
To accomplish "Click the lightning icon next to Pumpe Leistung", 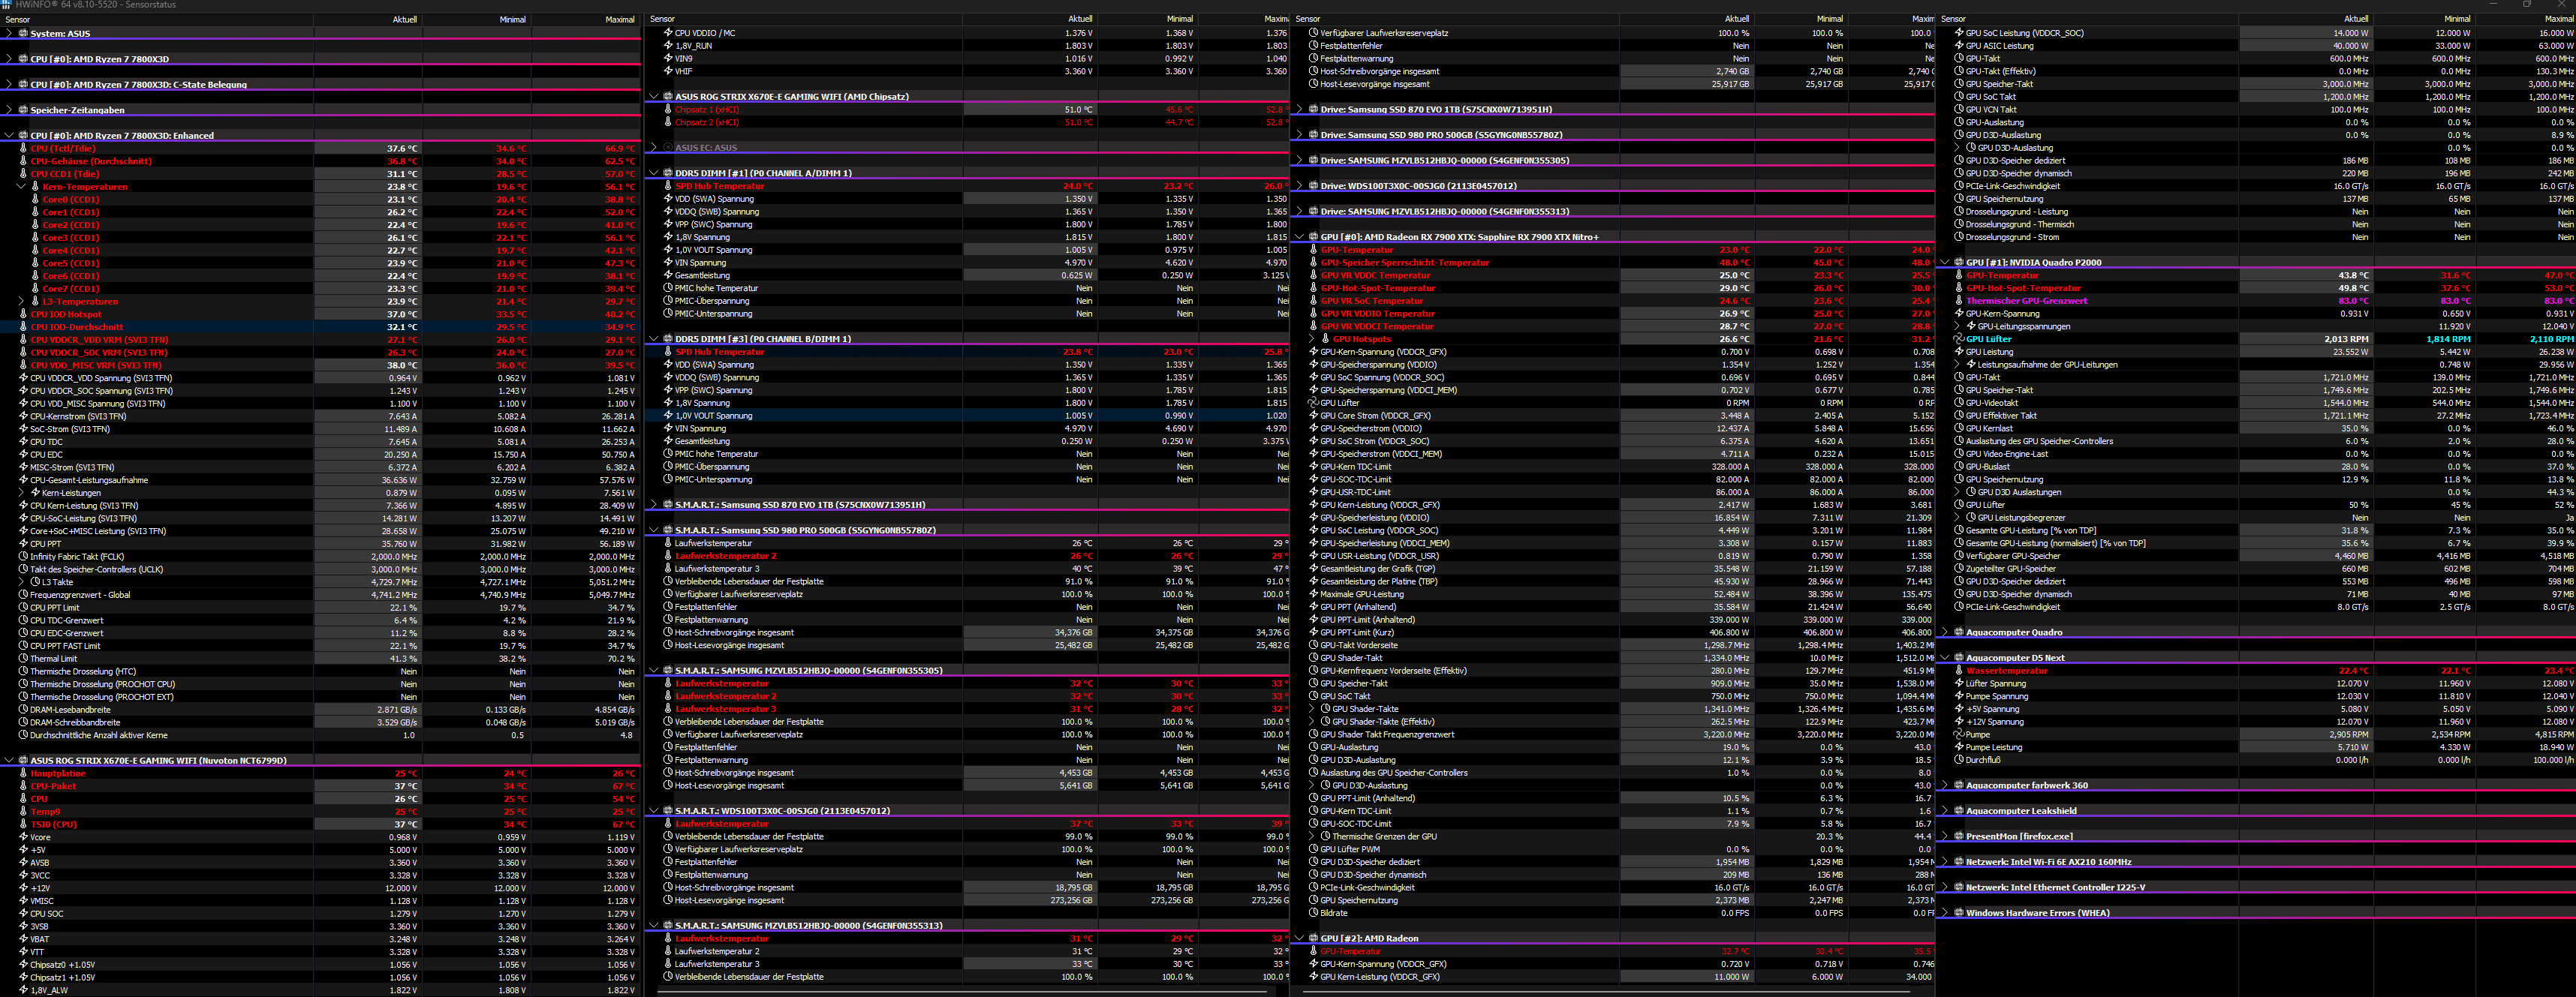I will pos(1959,747).
